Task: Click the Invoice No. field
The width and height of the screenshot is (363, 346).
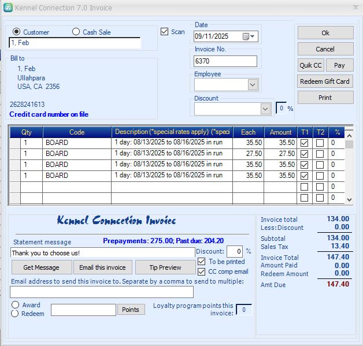Action: click(x=225, y=61)
